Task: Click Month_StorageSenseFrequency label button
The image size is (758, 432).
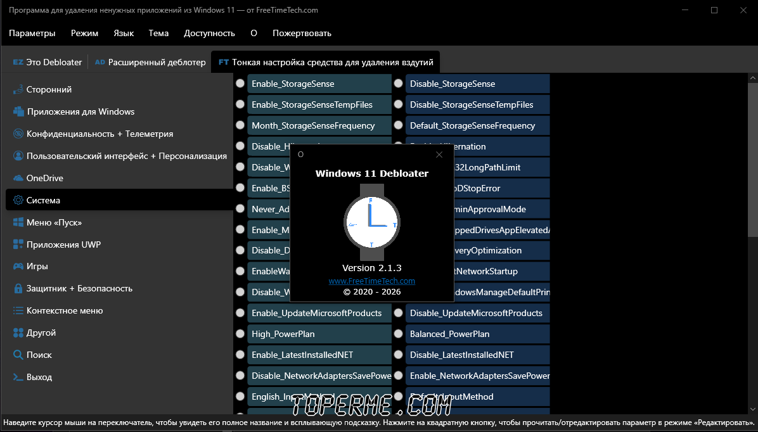Action: pyautogui.click(x=319, y=125)
